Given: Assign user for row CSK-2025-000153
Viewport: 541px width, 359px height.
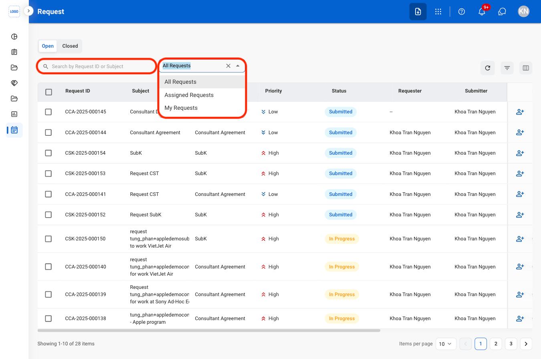Looking at the screenshot, I should click(x=520, y=173).
